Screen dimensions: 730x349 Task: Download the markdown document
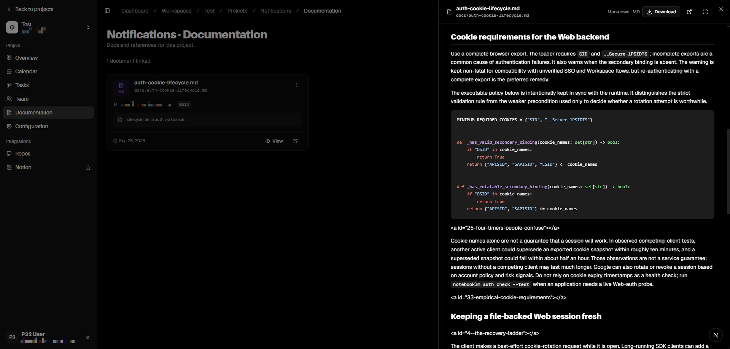(661, 12)
